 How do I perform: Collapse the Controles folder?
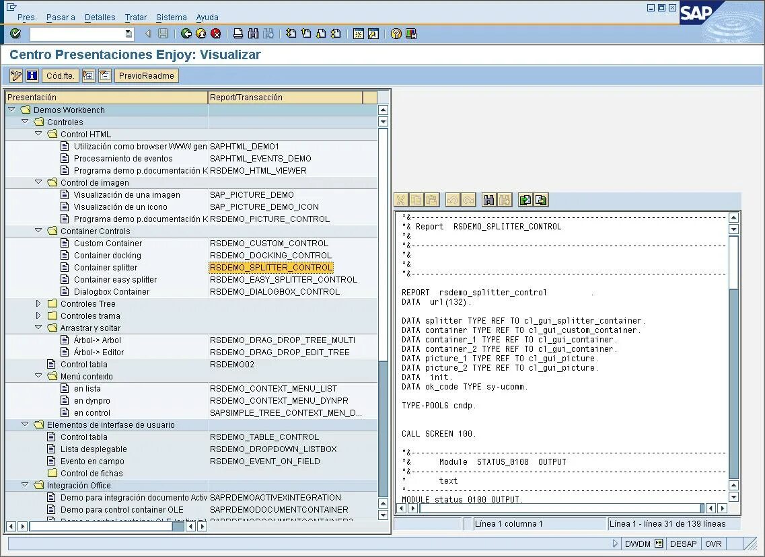point(25,122)
